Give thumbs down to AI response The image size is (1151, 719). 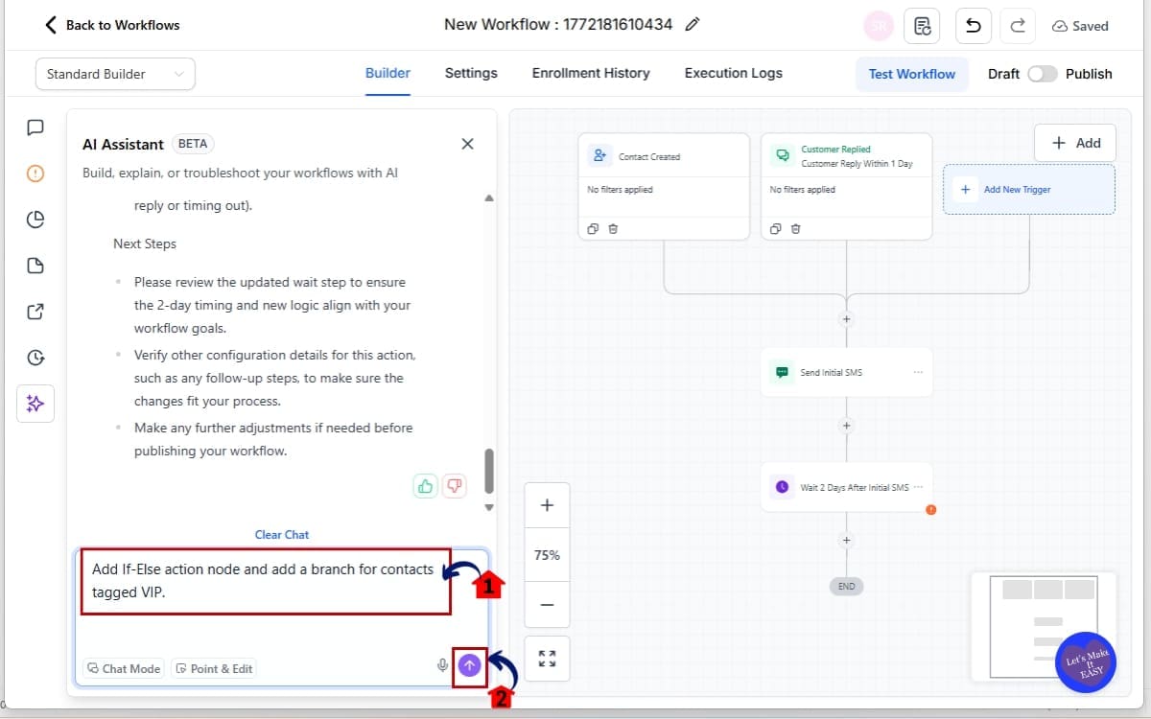(455, 486)
